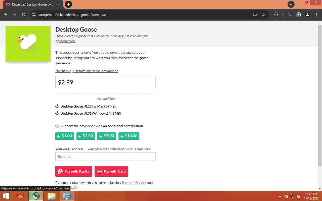Open the red app on taskbar
322x201 pixels.
20,196
